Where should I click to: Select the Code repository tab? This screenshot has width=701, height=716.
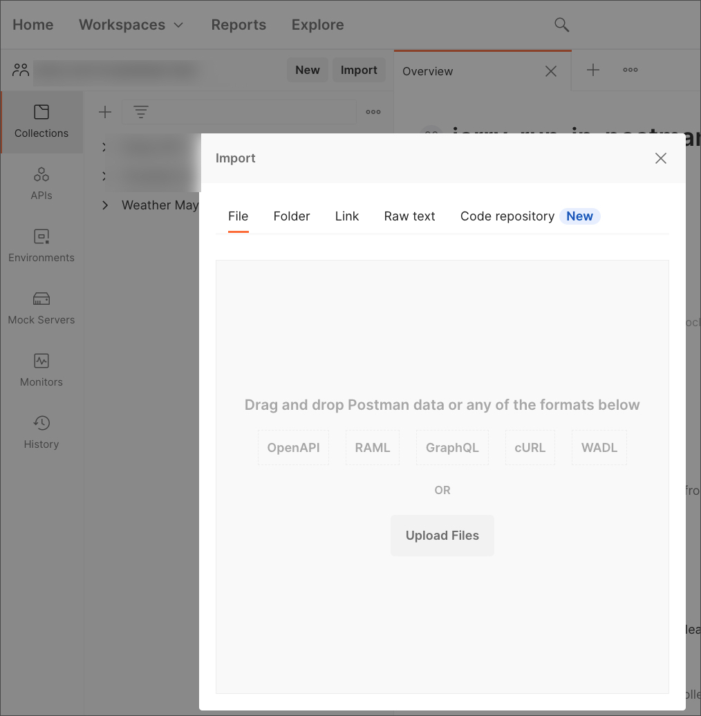(507, 216)
